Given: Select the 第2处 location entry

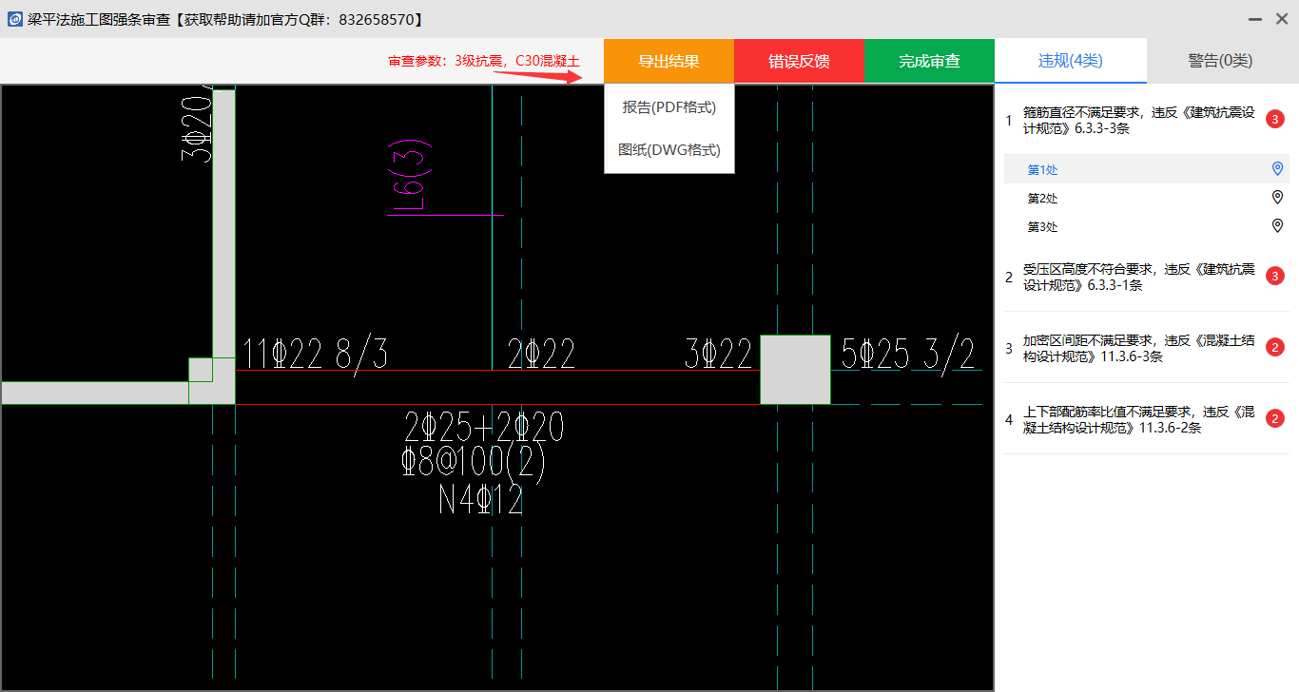Looking at the screenshot, I should click(1043, 199).
